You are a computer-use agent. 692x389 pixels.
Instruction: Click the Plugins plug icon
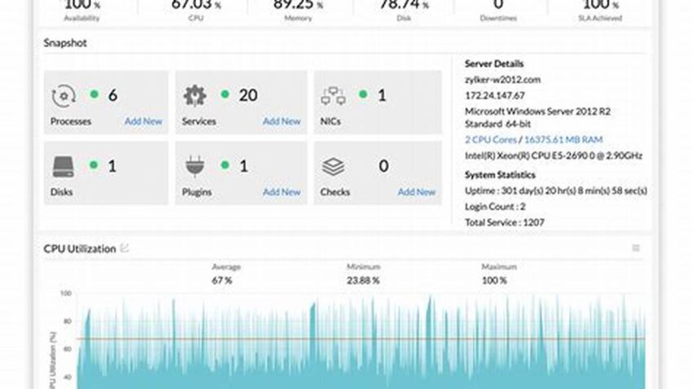195,166
